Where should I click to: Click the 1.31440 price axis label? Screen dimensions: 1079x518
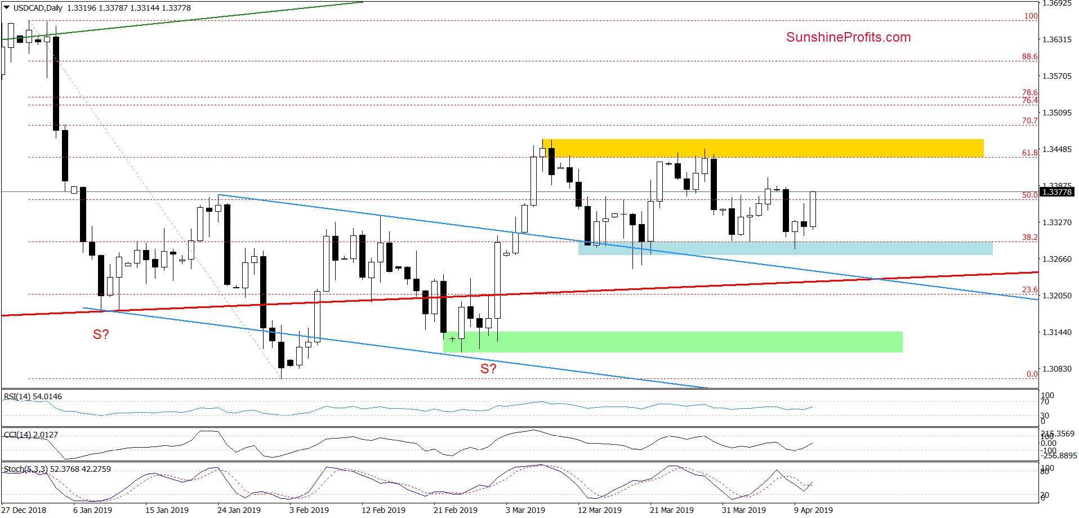(1057, 332)
